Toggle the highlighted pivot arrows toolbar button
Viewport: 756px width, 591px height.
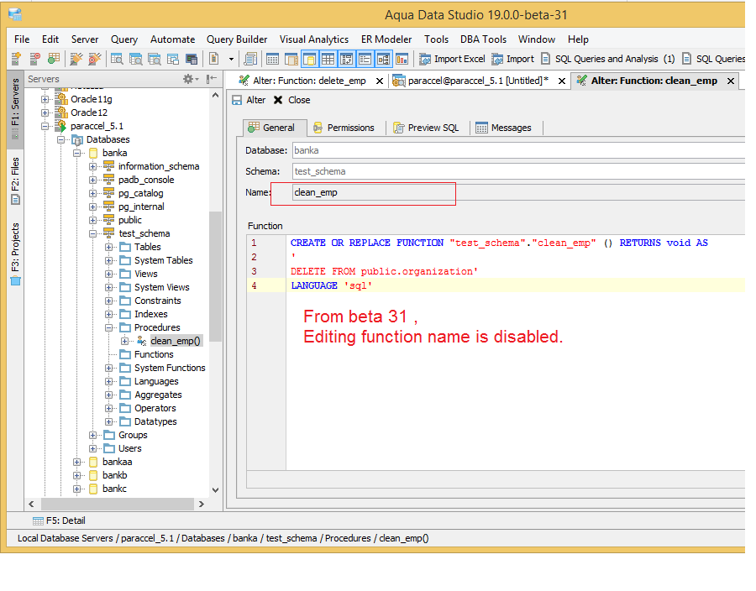(347, 59)
